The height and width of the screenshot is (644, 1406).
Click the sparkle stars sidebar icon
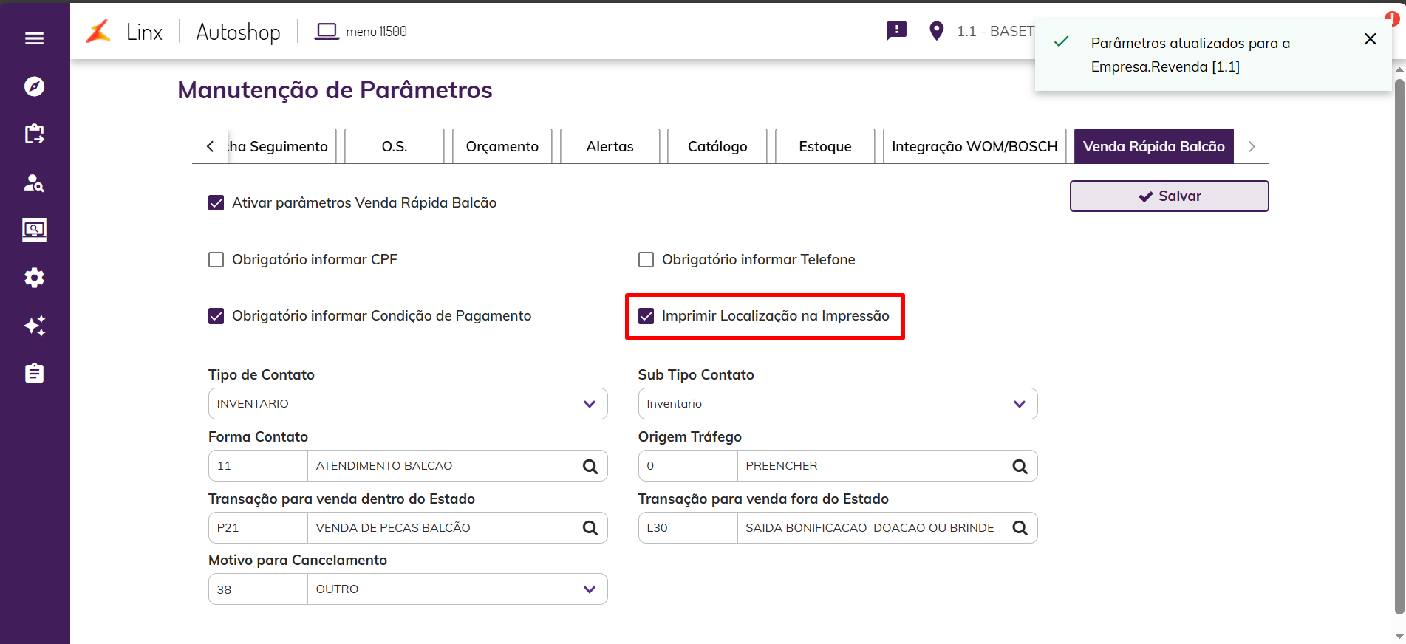[x=34, y=326]
